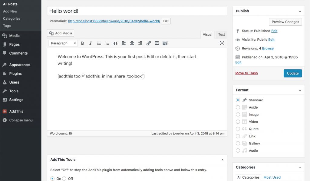Edit the permalink
The height and width of the screenshot is (181, 310).
(x=166, y=21)
